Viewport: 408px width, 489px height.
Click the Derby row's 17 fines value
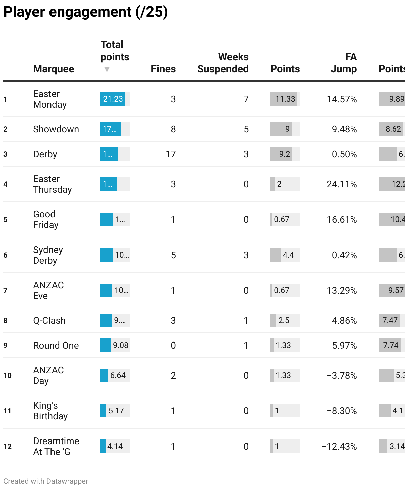pos(171,154)
